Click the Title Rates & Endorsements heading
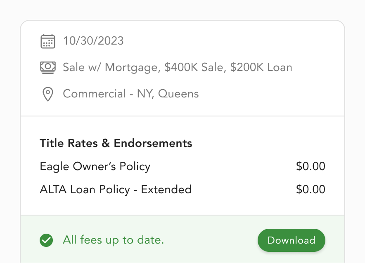365x263 pixels. tap(116, 143)
